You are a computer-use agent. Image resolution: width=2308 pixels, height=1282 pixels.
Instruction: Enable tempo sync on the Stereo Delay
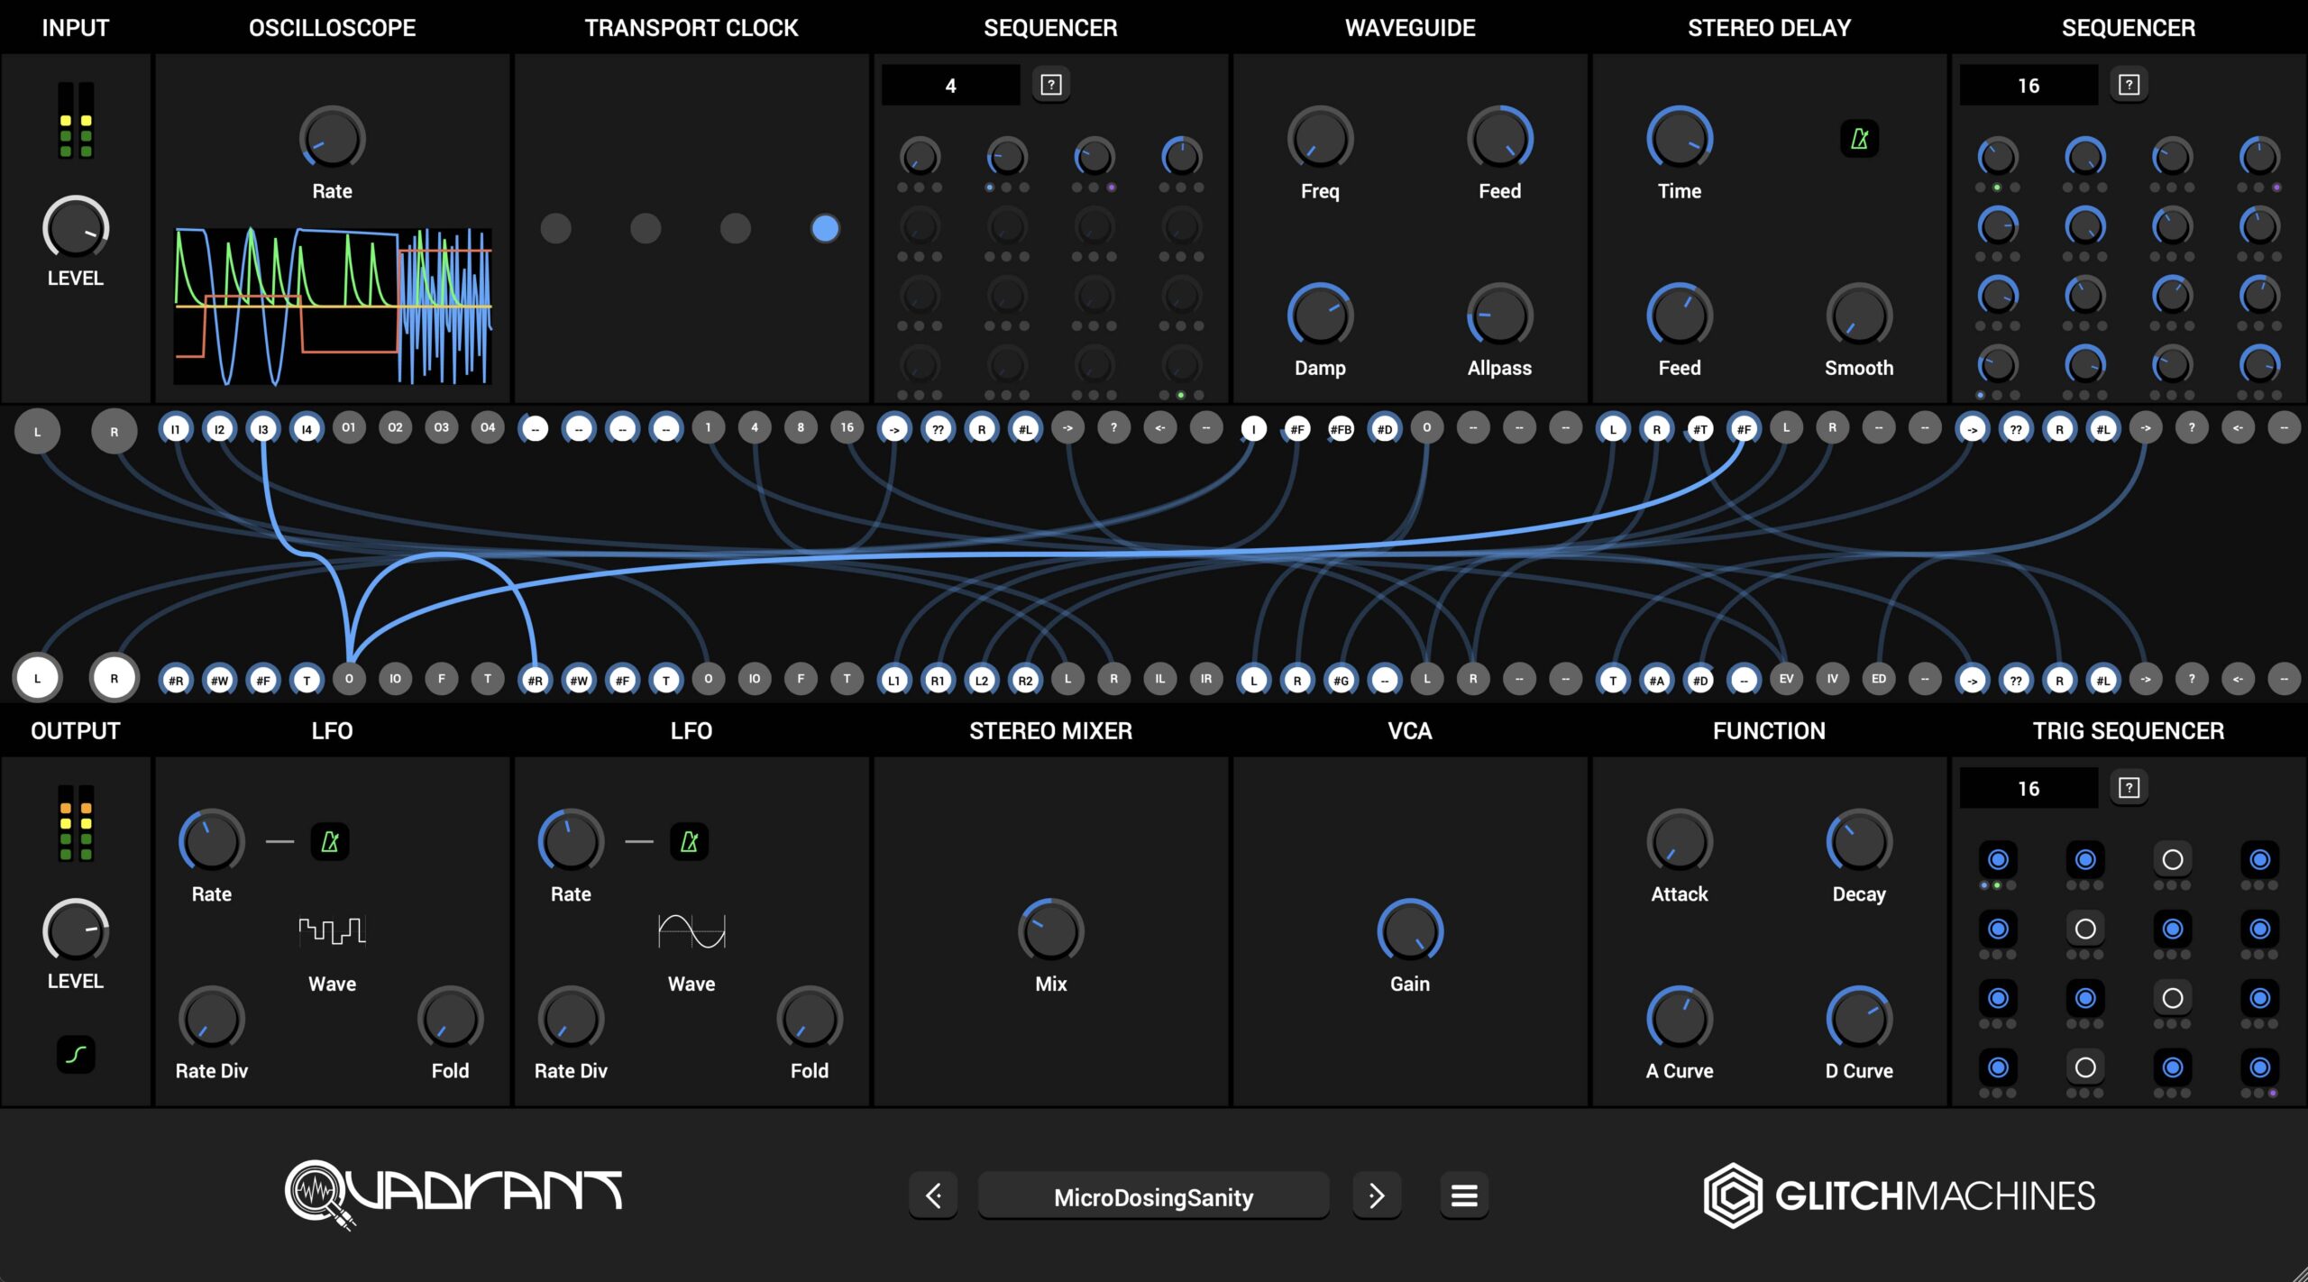point(1859,138)
